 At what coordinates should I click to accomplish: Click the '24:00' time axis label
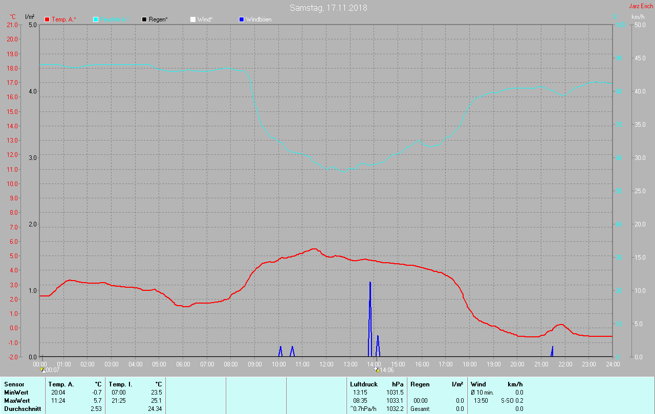coord(613,364)
